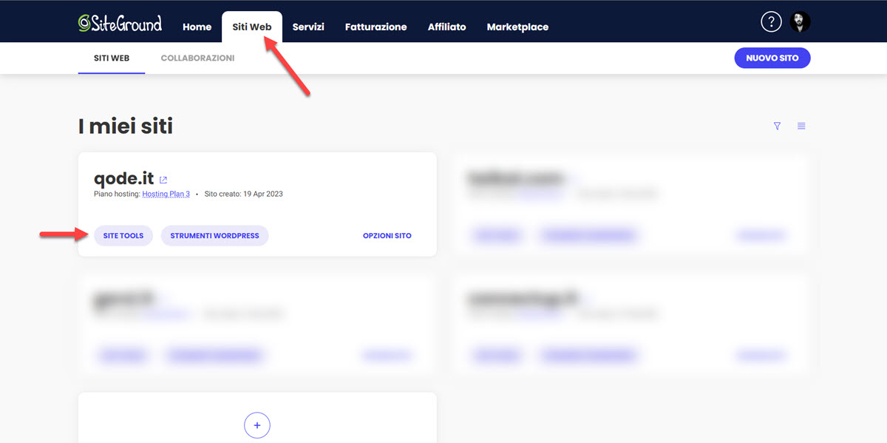Click the NUOVO SITO button
This screenshot has width=887, height=443.
772,58
